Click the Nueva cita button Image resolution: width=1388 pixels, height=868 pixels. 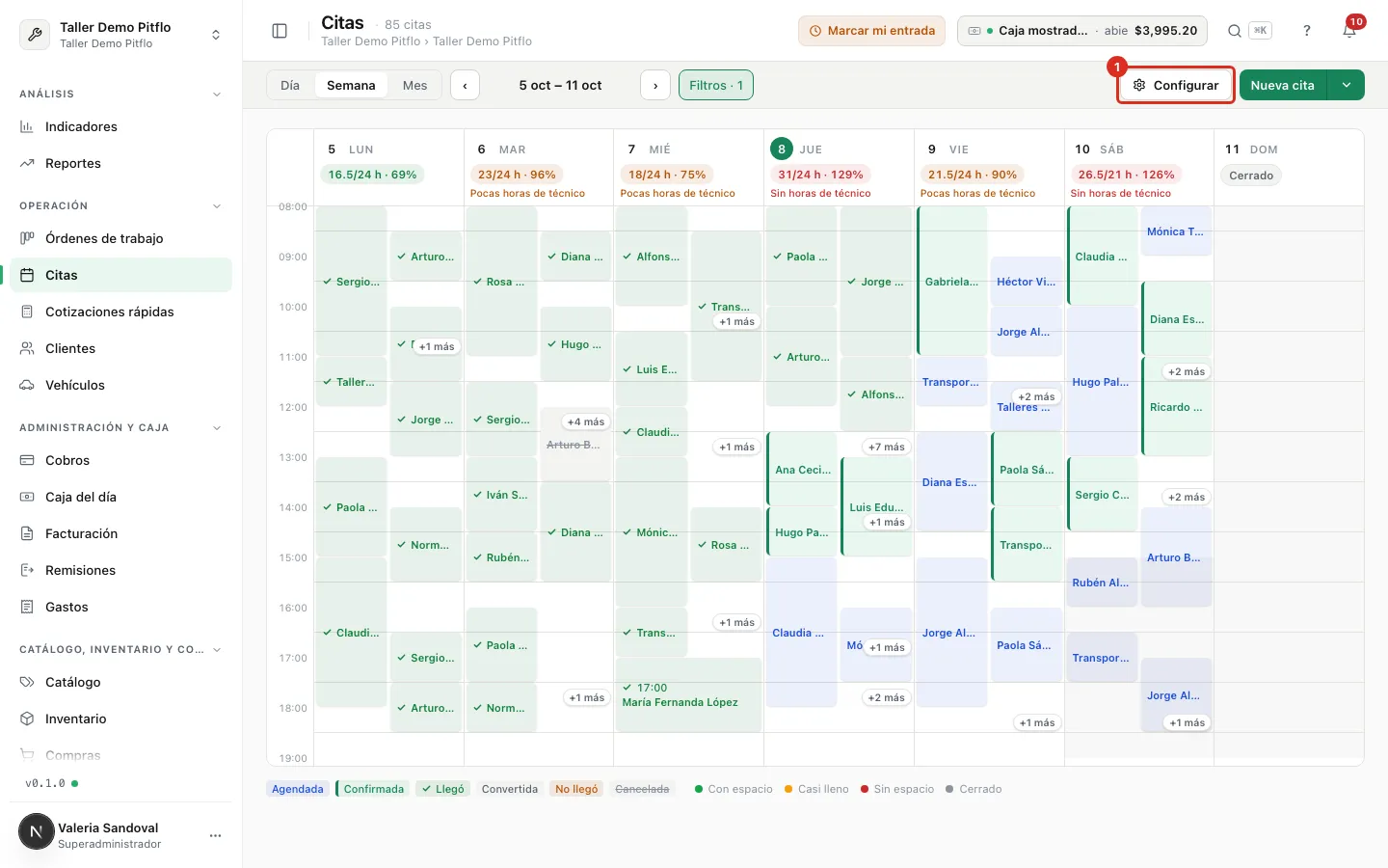pyautogui.click(x=1283, y=85)
